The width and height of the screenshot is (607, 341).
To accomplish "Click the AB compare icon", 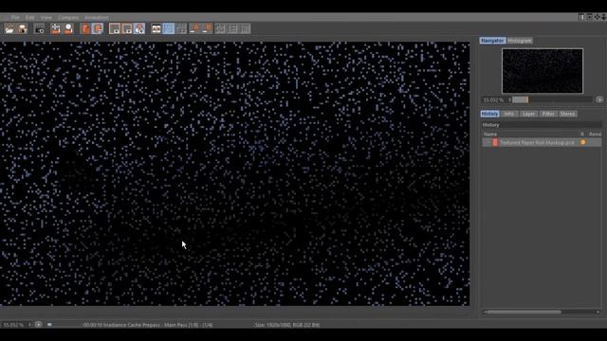I will pos(156,28).
